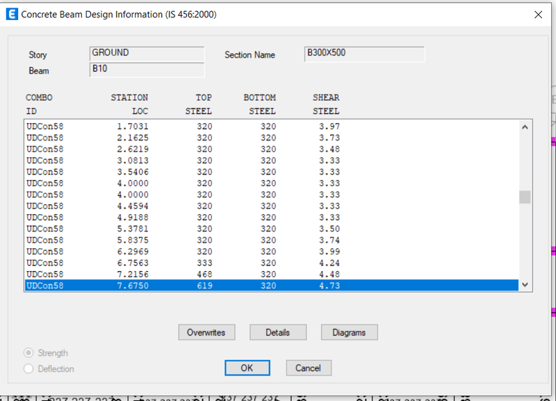Select the first row at station 1.7031
Viewport: 556px width, 401px height.
[208, 126]
